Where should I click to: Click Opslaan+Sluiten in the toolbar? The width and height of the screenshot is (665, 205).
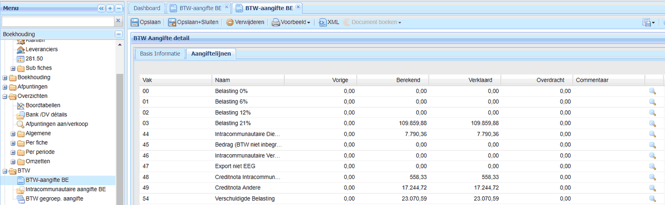pyautogui.click(x=194, y=22)
